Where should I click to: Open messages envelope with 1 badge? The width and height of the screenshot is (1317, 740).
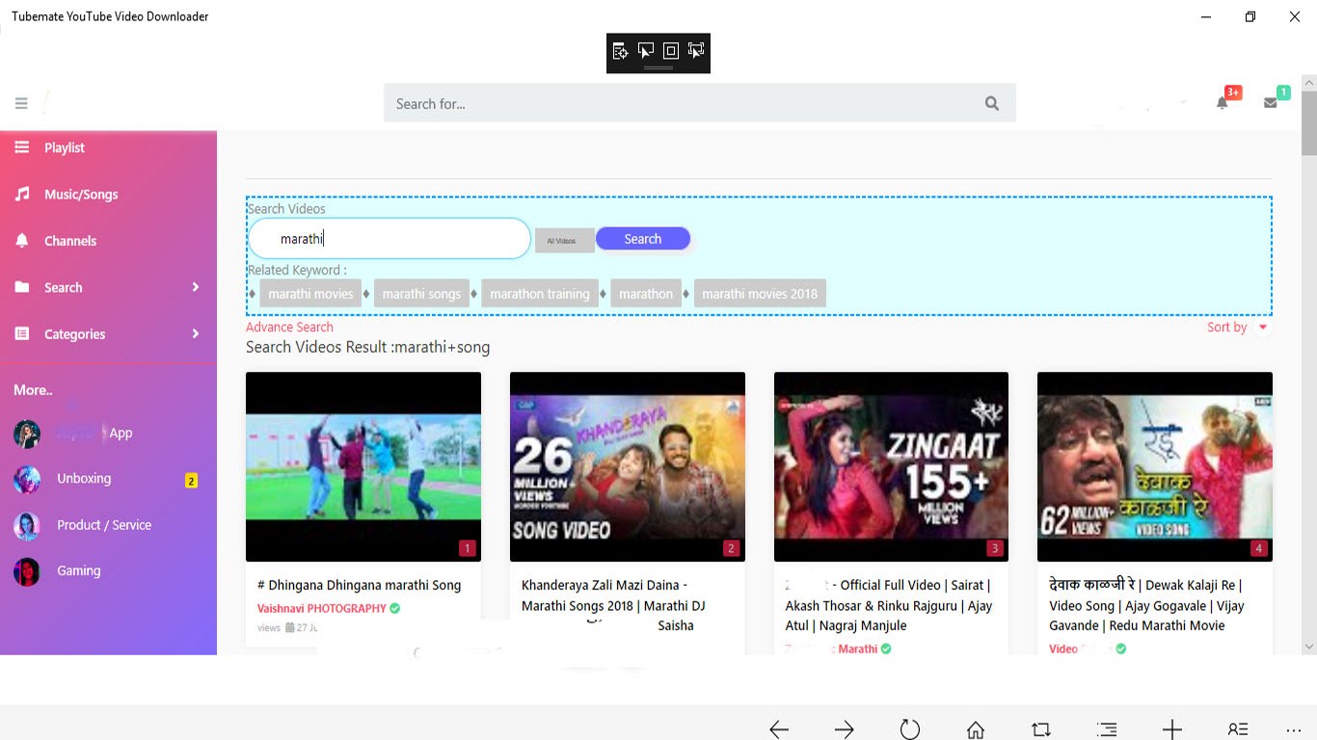pos(1271,102)
